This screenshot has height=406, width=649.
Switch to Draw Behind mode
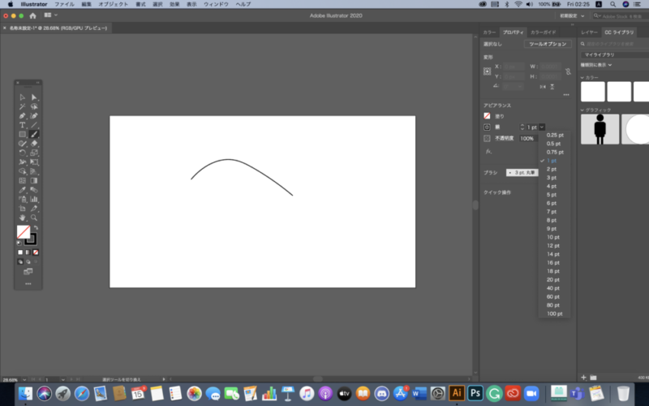tap(28, 261)
